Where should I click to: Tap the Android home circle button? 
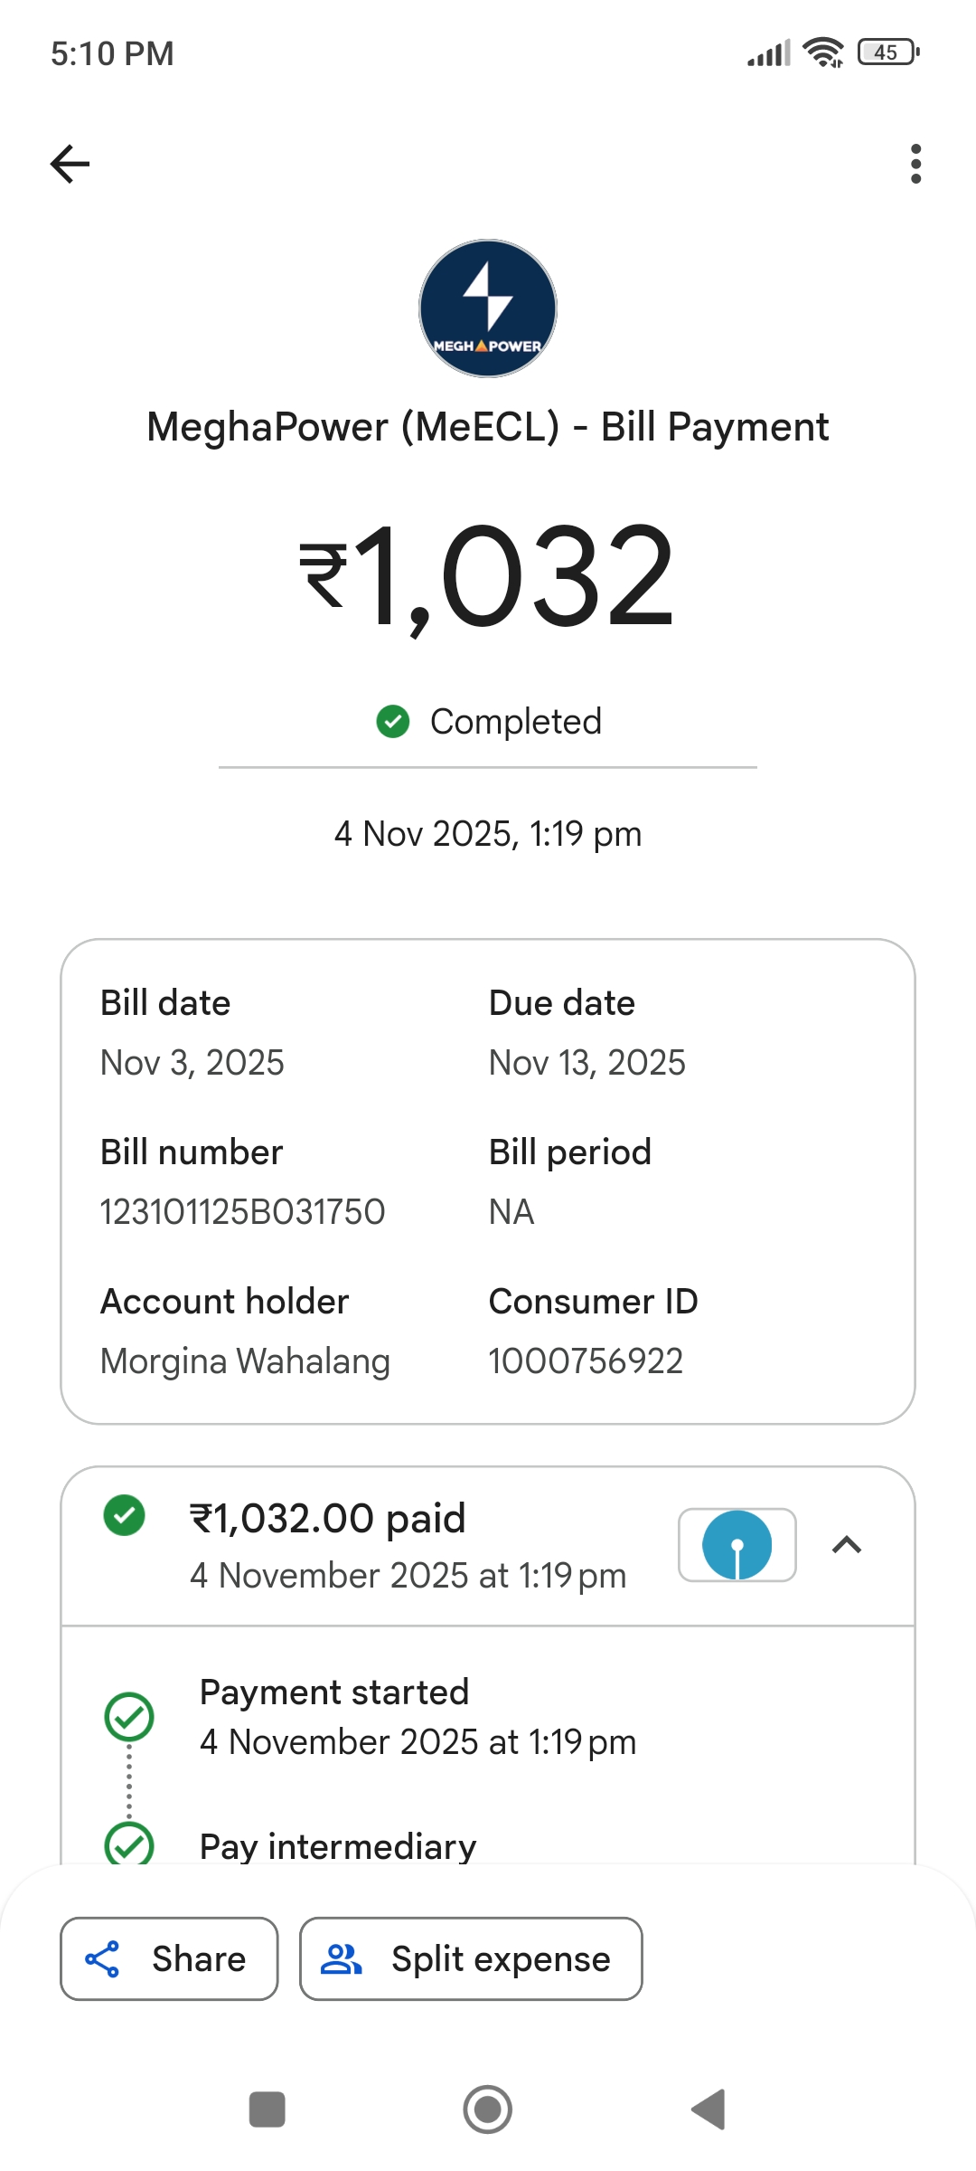pos(488,2109)
